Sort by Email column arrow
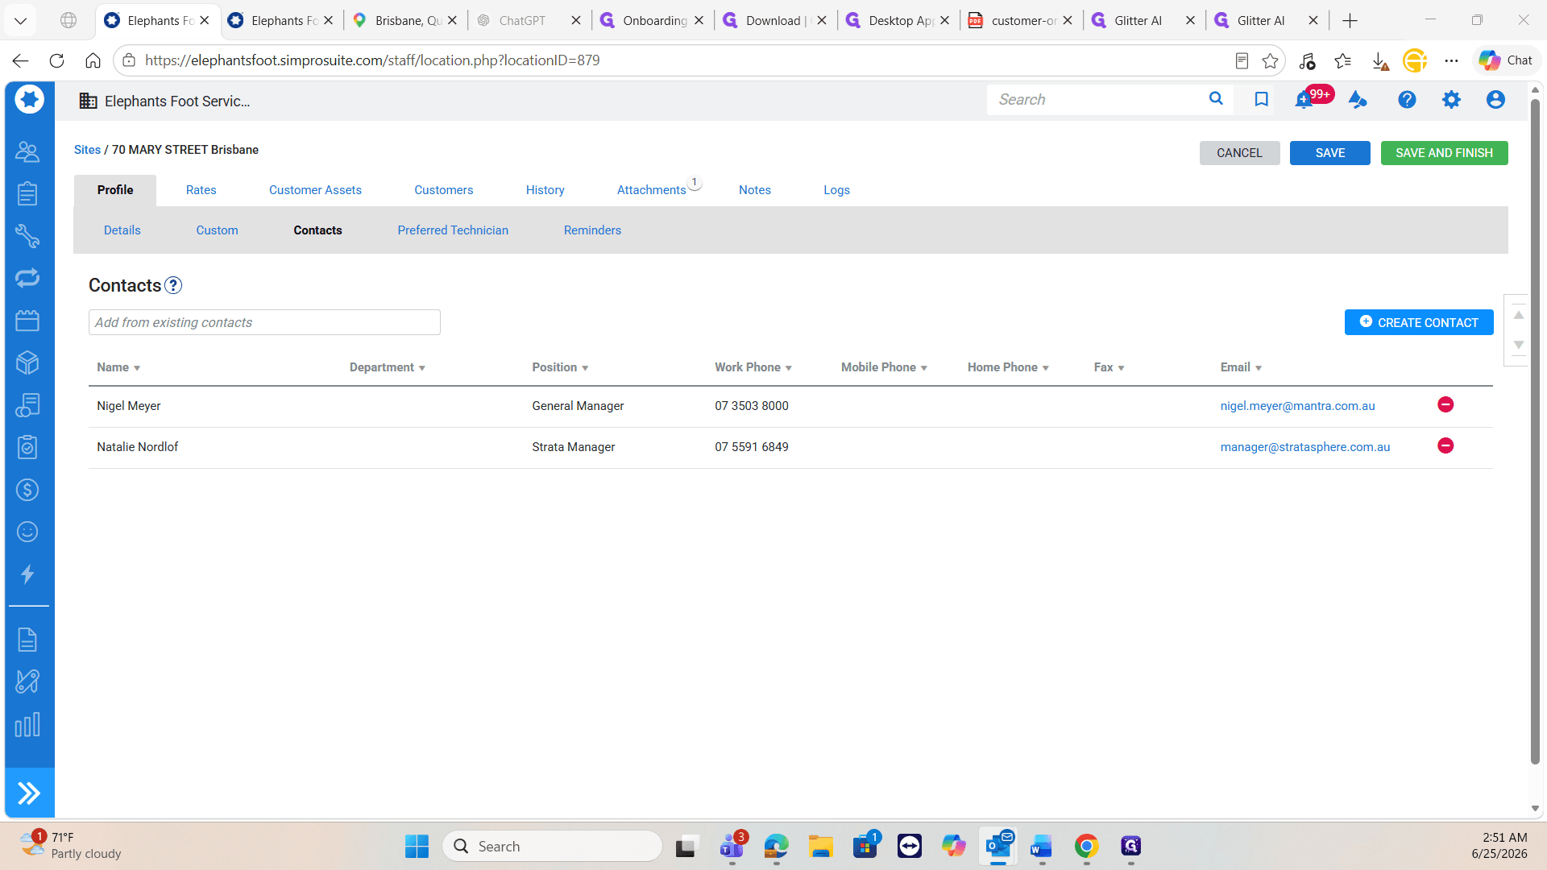The width and height of the screenshot is (1547, 870). [1259, 368]
